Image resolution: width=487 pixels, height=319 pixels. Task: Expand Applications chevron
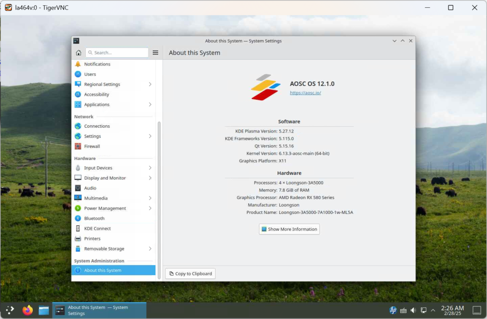[x=150, y=105]
